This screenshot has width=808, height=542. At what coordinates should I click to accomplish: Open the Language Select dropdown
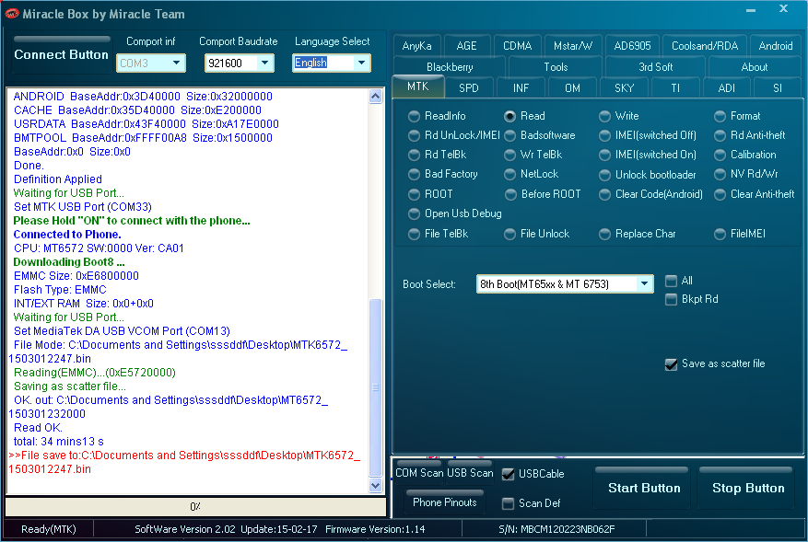[x=361, y=63]
